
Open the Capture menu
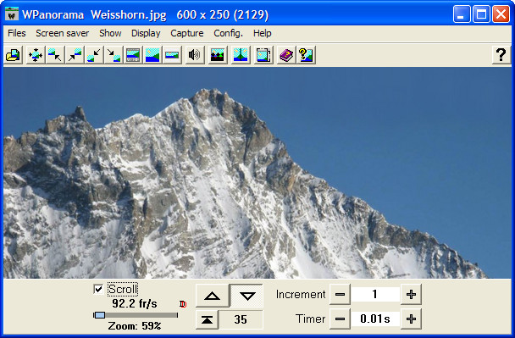coord(187,33)
